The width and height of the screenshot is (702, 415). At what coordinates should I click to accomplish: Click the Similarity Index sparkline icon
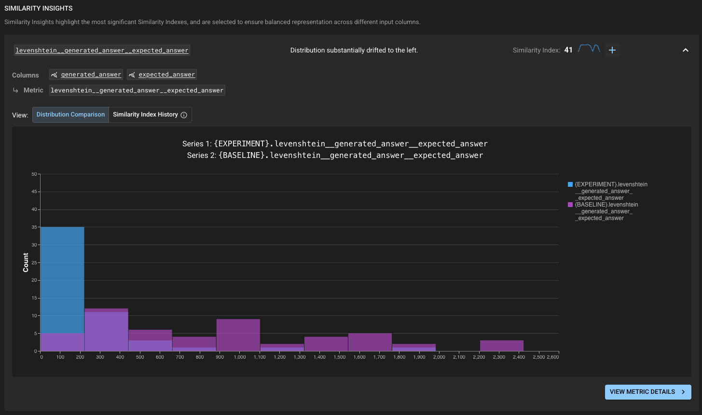coord(589,49)
